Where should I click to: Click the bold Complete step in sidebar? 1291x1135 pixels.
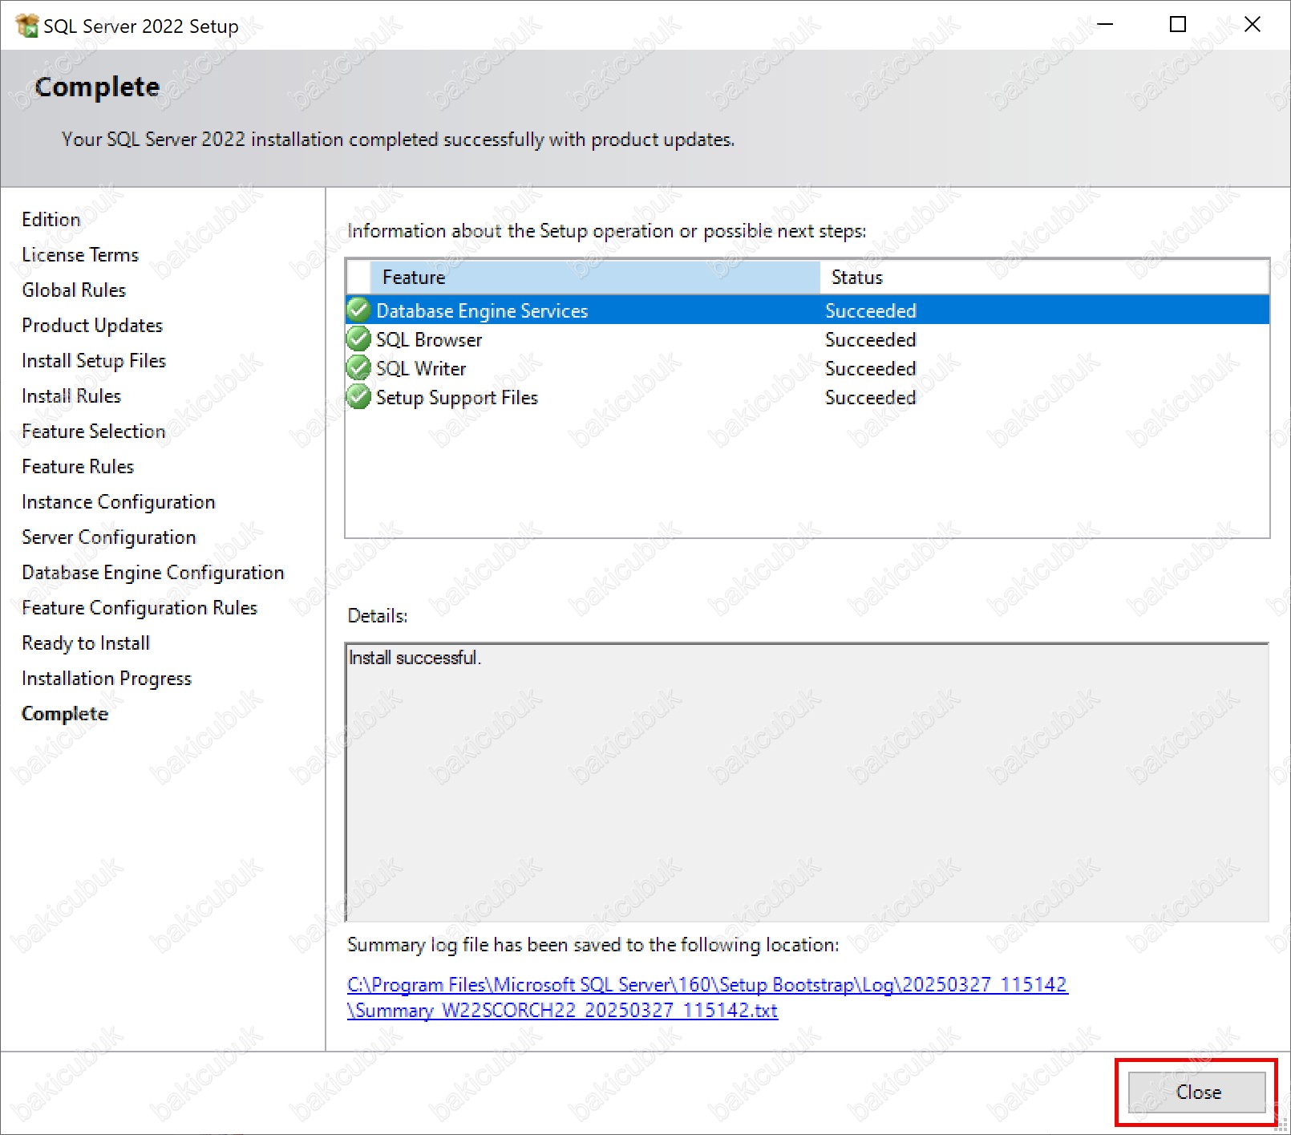pyautogui.click(x=65, y=713)
